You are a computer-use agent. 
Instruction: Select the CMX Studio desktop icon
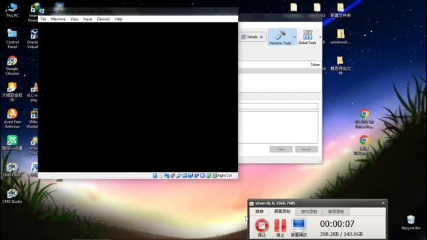(x=12, y=196)
